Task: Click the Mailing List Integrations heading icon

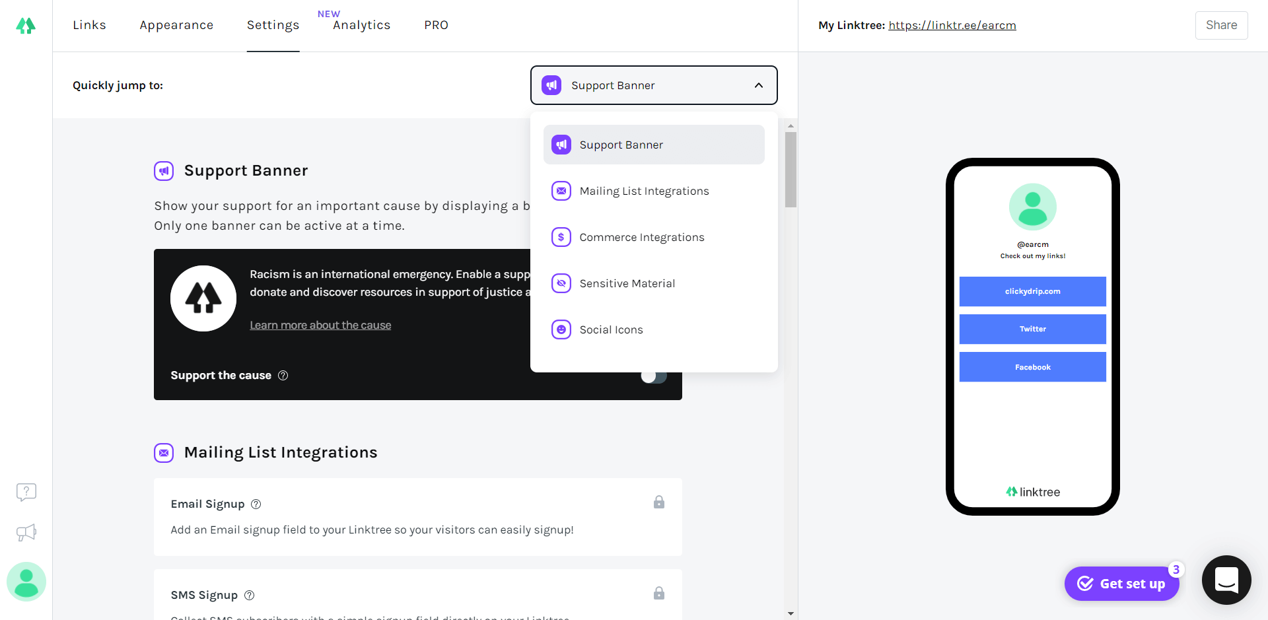Action: pyautogui.click(x=164, y=453)
